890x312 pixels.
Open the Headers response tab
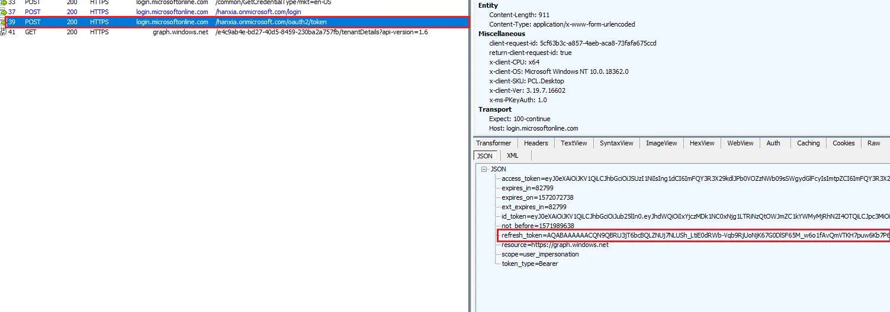(536, 143)
